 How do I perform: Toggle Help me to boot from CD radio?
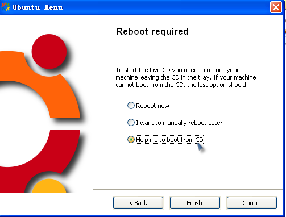coord(131,140)
